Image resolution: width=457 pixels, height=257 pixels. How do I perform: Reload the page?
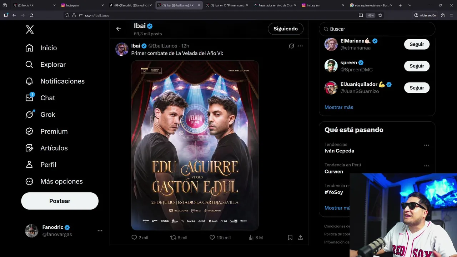(31, 15)
